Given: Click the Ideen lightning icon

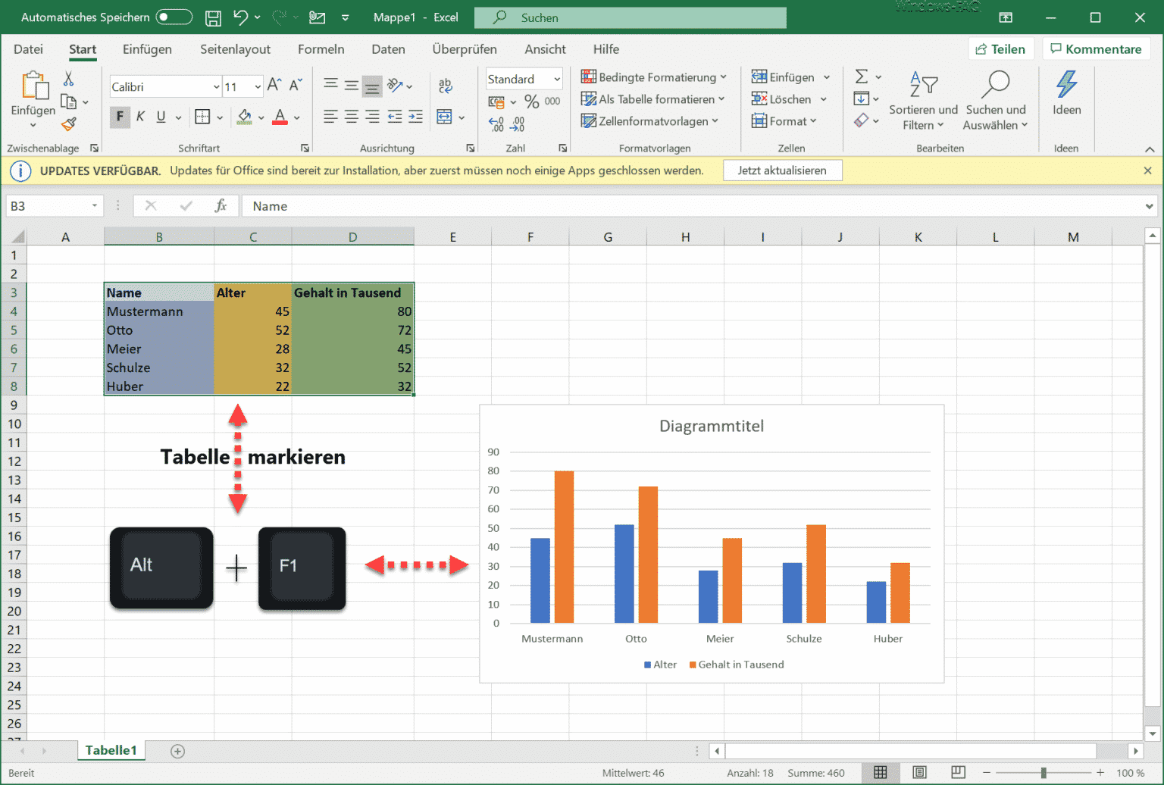Looking at the screenshot, I should pyautogui.click(x=1066, y=84).
